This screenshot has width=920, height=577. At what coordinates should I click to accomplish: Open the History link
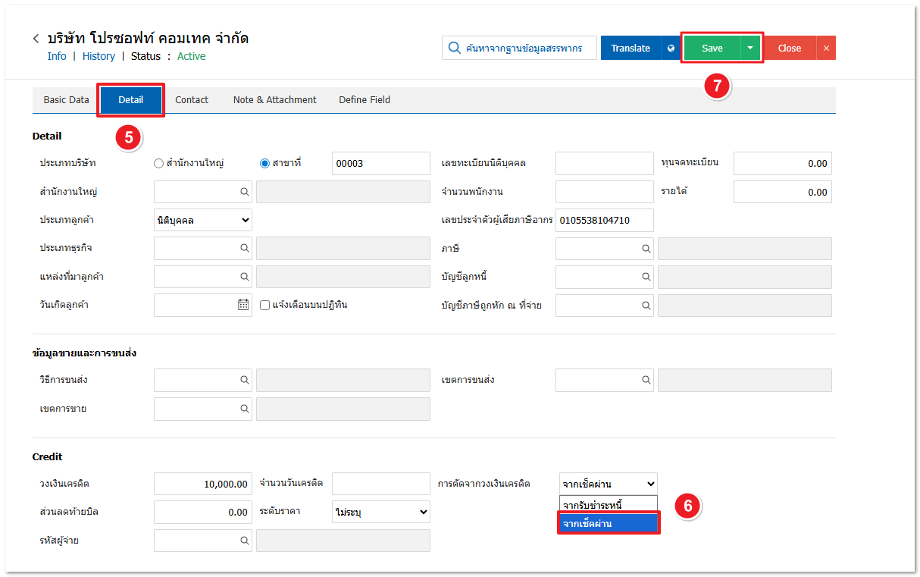(x=99, y=56)
